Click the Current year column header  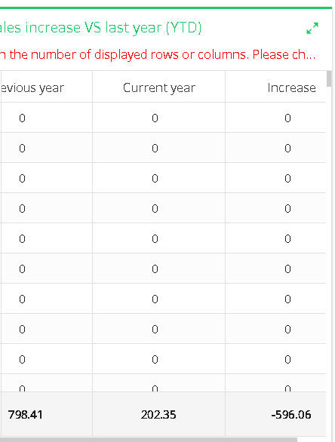pyautogui.click(x=158, y=87)
